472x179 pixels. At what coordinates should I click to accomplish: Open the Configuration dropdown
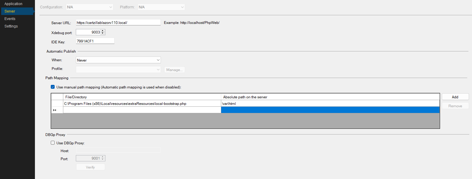click(90, 7)
